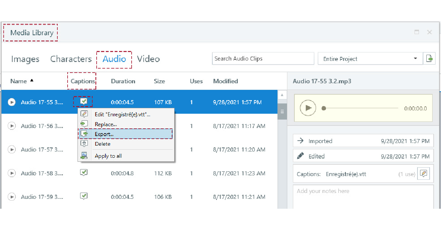
Task: Click the Edit caption icon in context menu
Action: 84,114
